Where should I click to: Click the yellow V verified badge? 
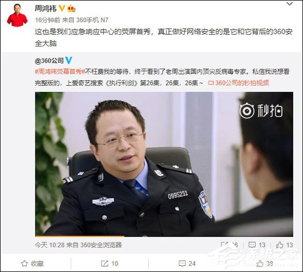coord(62,8)
